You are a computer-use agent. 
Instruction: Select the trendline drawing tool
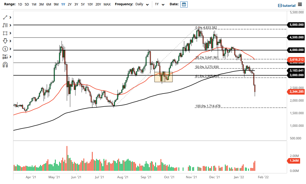(5, 17)
